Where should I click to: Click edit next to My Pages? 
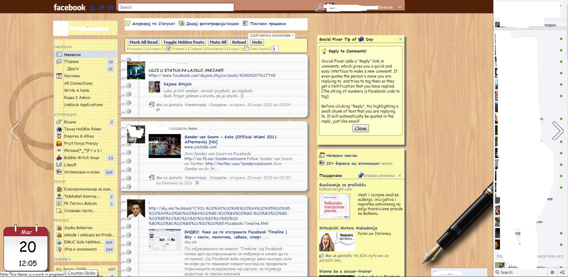(x=112, y=269)
